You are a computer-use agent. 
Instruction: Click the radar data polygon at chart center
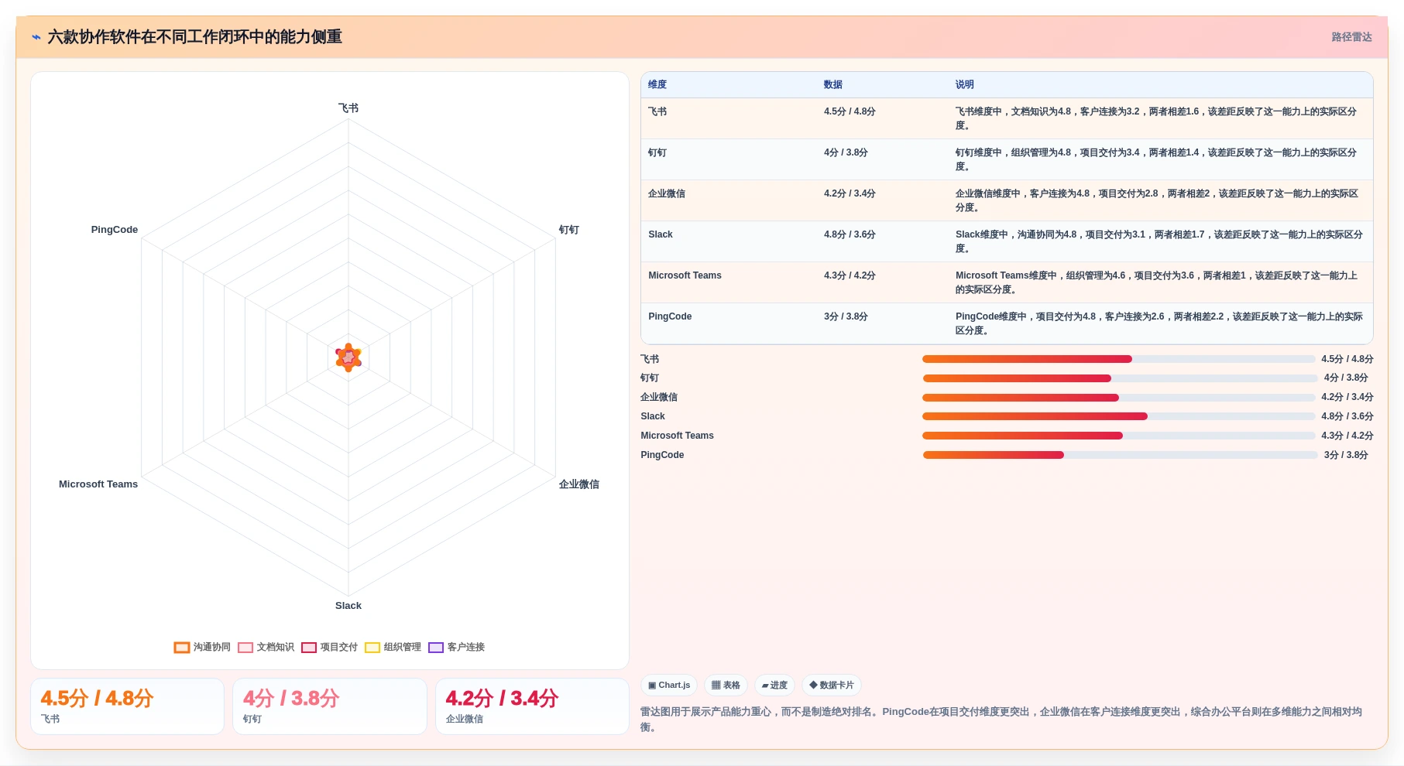[x=348, y=357]
